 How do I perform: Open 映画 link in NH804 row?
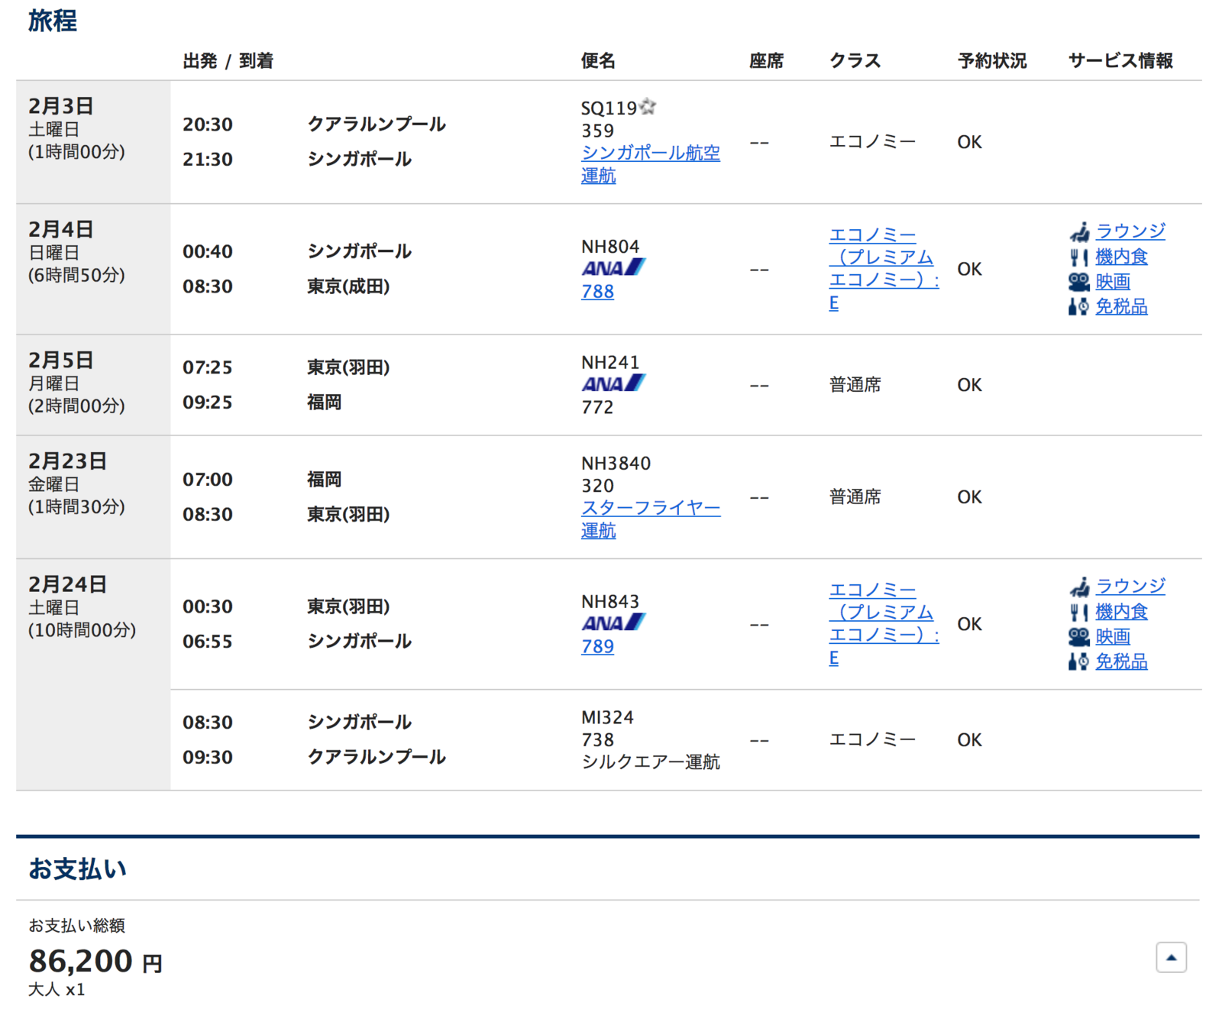coord(1113,282)
